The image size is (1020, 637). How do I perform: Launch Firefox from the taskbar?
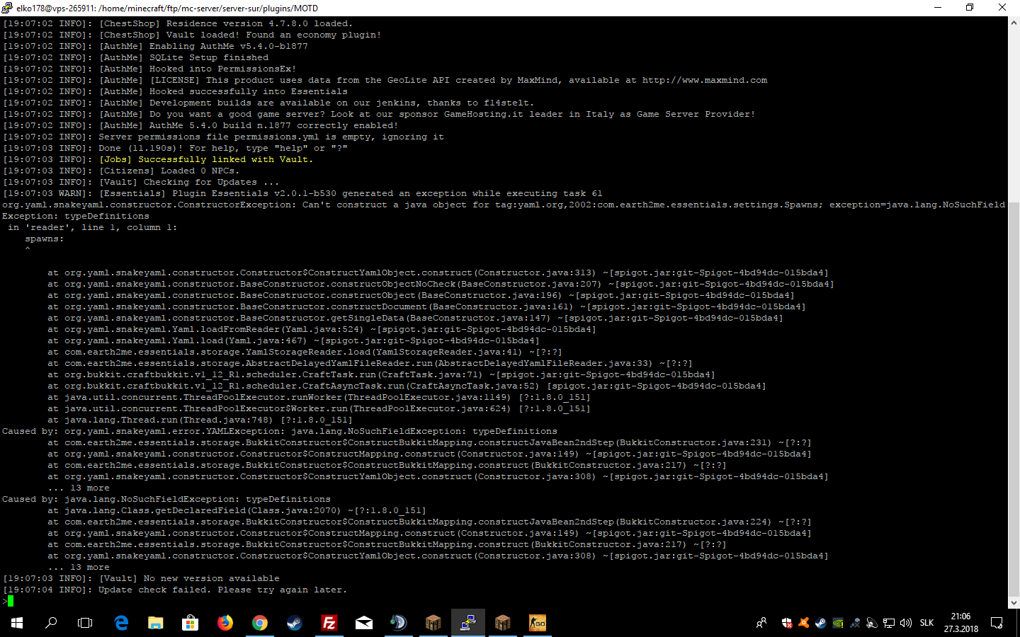225,623
